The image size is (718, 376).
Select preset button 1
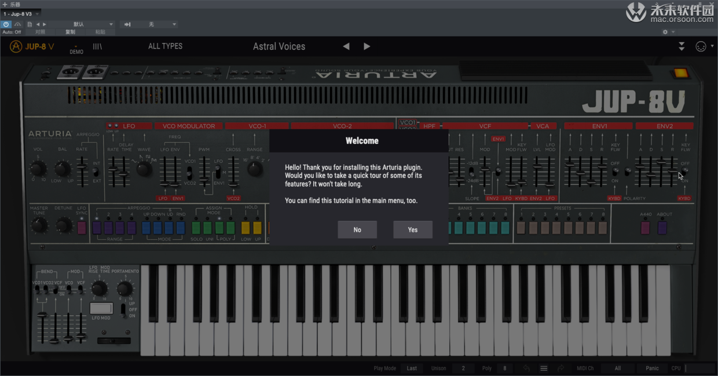coord(521,228)
